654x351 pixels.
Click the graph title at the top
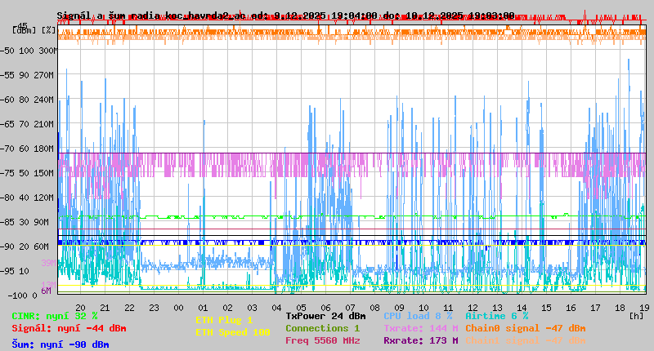coord(285,16)
